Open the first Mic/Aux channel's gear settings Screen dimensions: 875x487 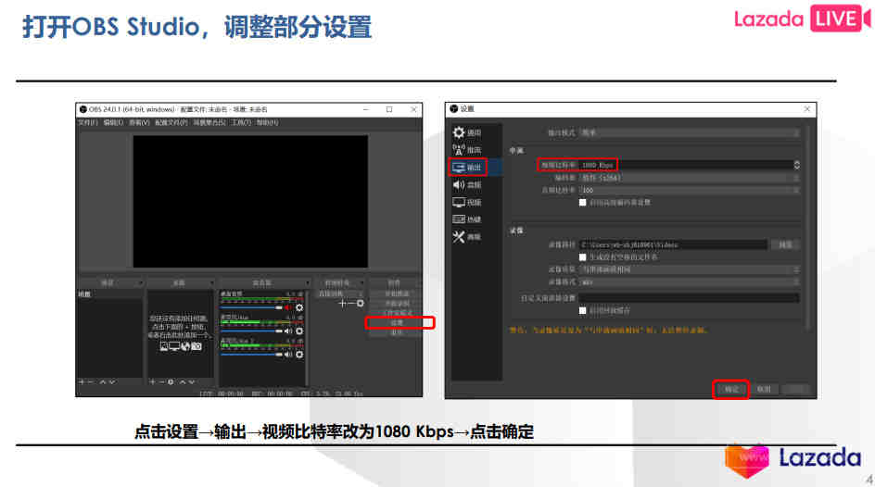tap(299, 331)
